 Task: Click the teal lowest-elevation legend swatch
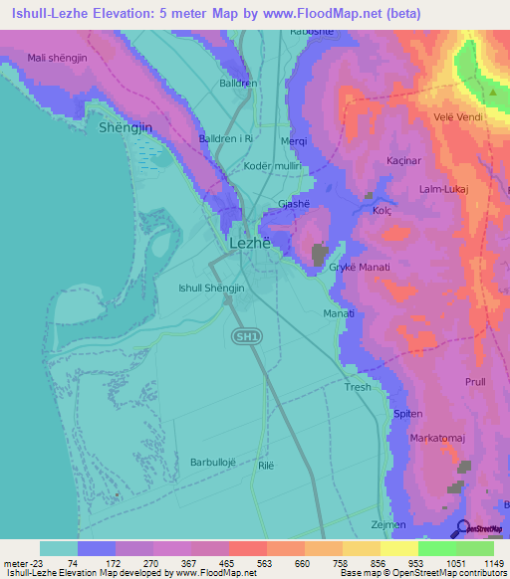59,548
